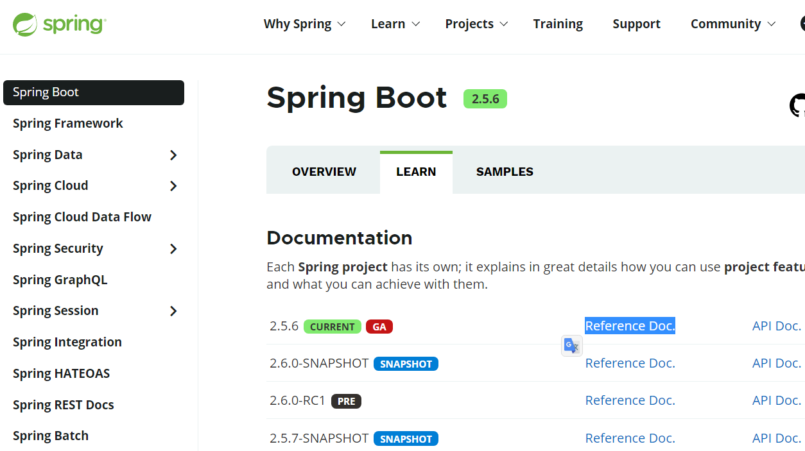Switch to the OVERVIEW tab
Image resolution: width=805 pixels, height=451 pixels.
pyautogui.click(x=324, y=172)
